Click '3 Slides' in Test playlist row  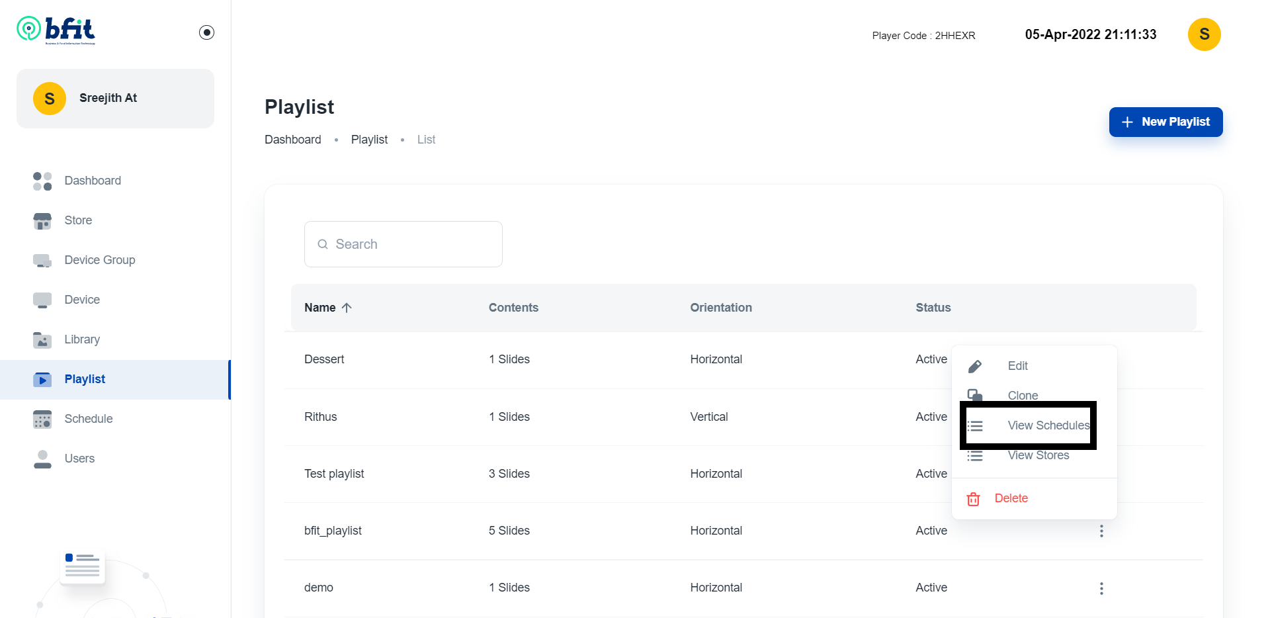pyautogui.click(x=509, y=474)
